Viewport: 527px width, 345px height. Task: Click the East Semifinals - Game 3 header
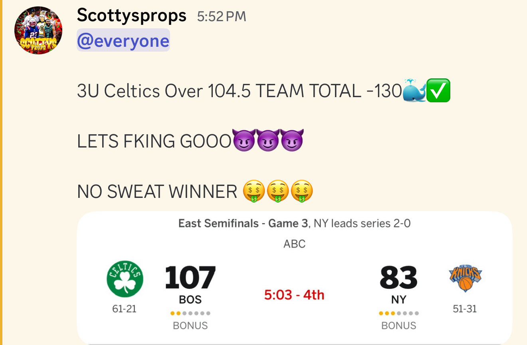(244, 223)
